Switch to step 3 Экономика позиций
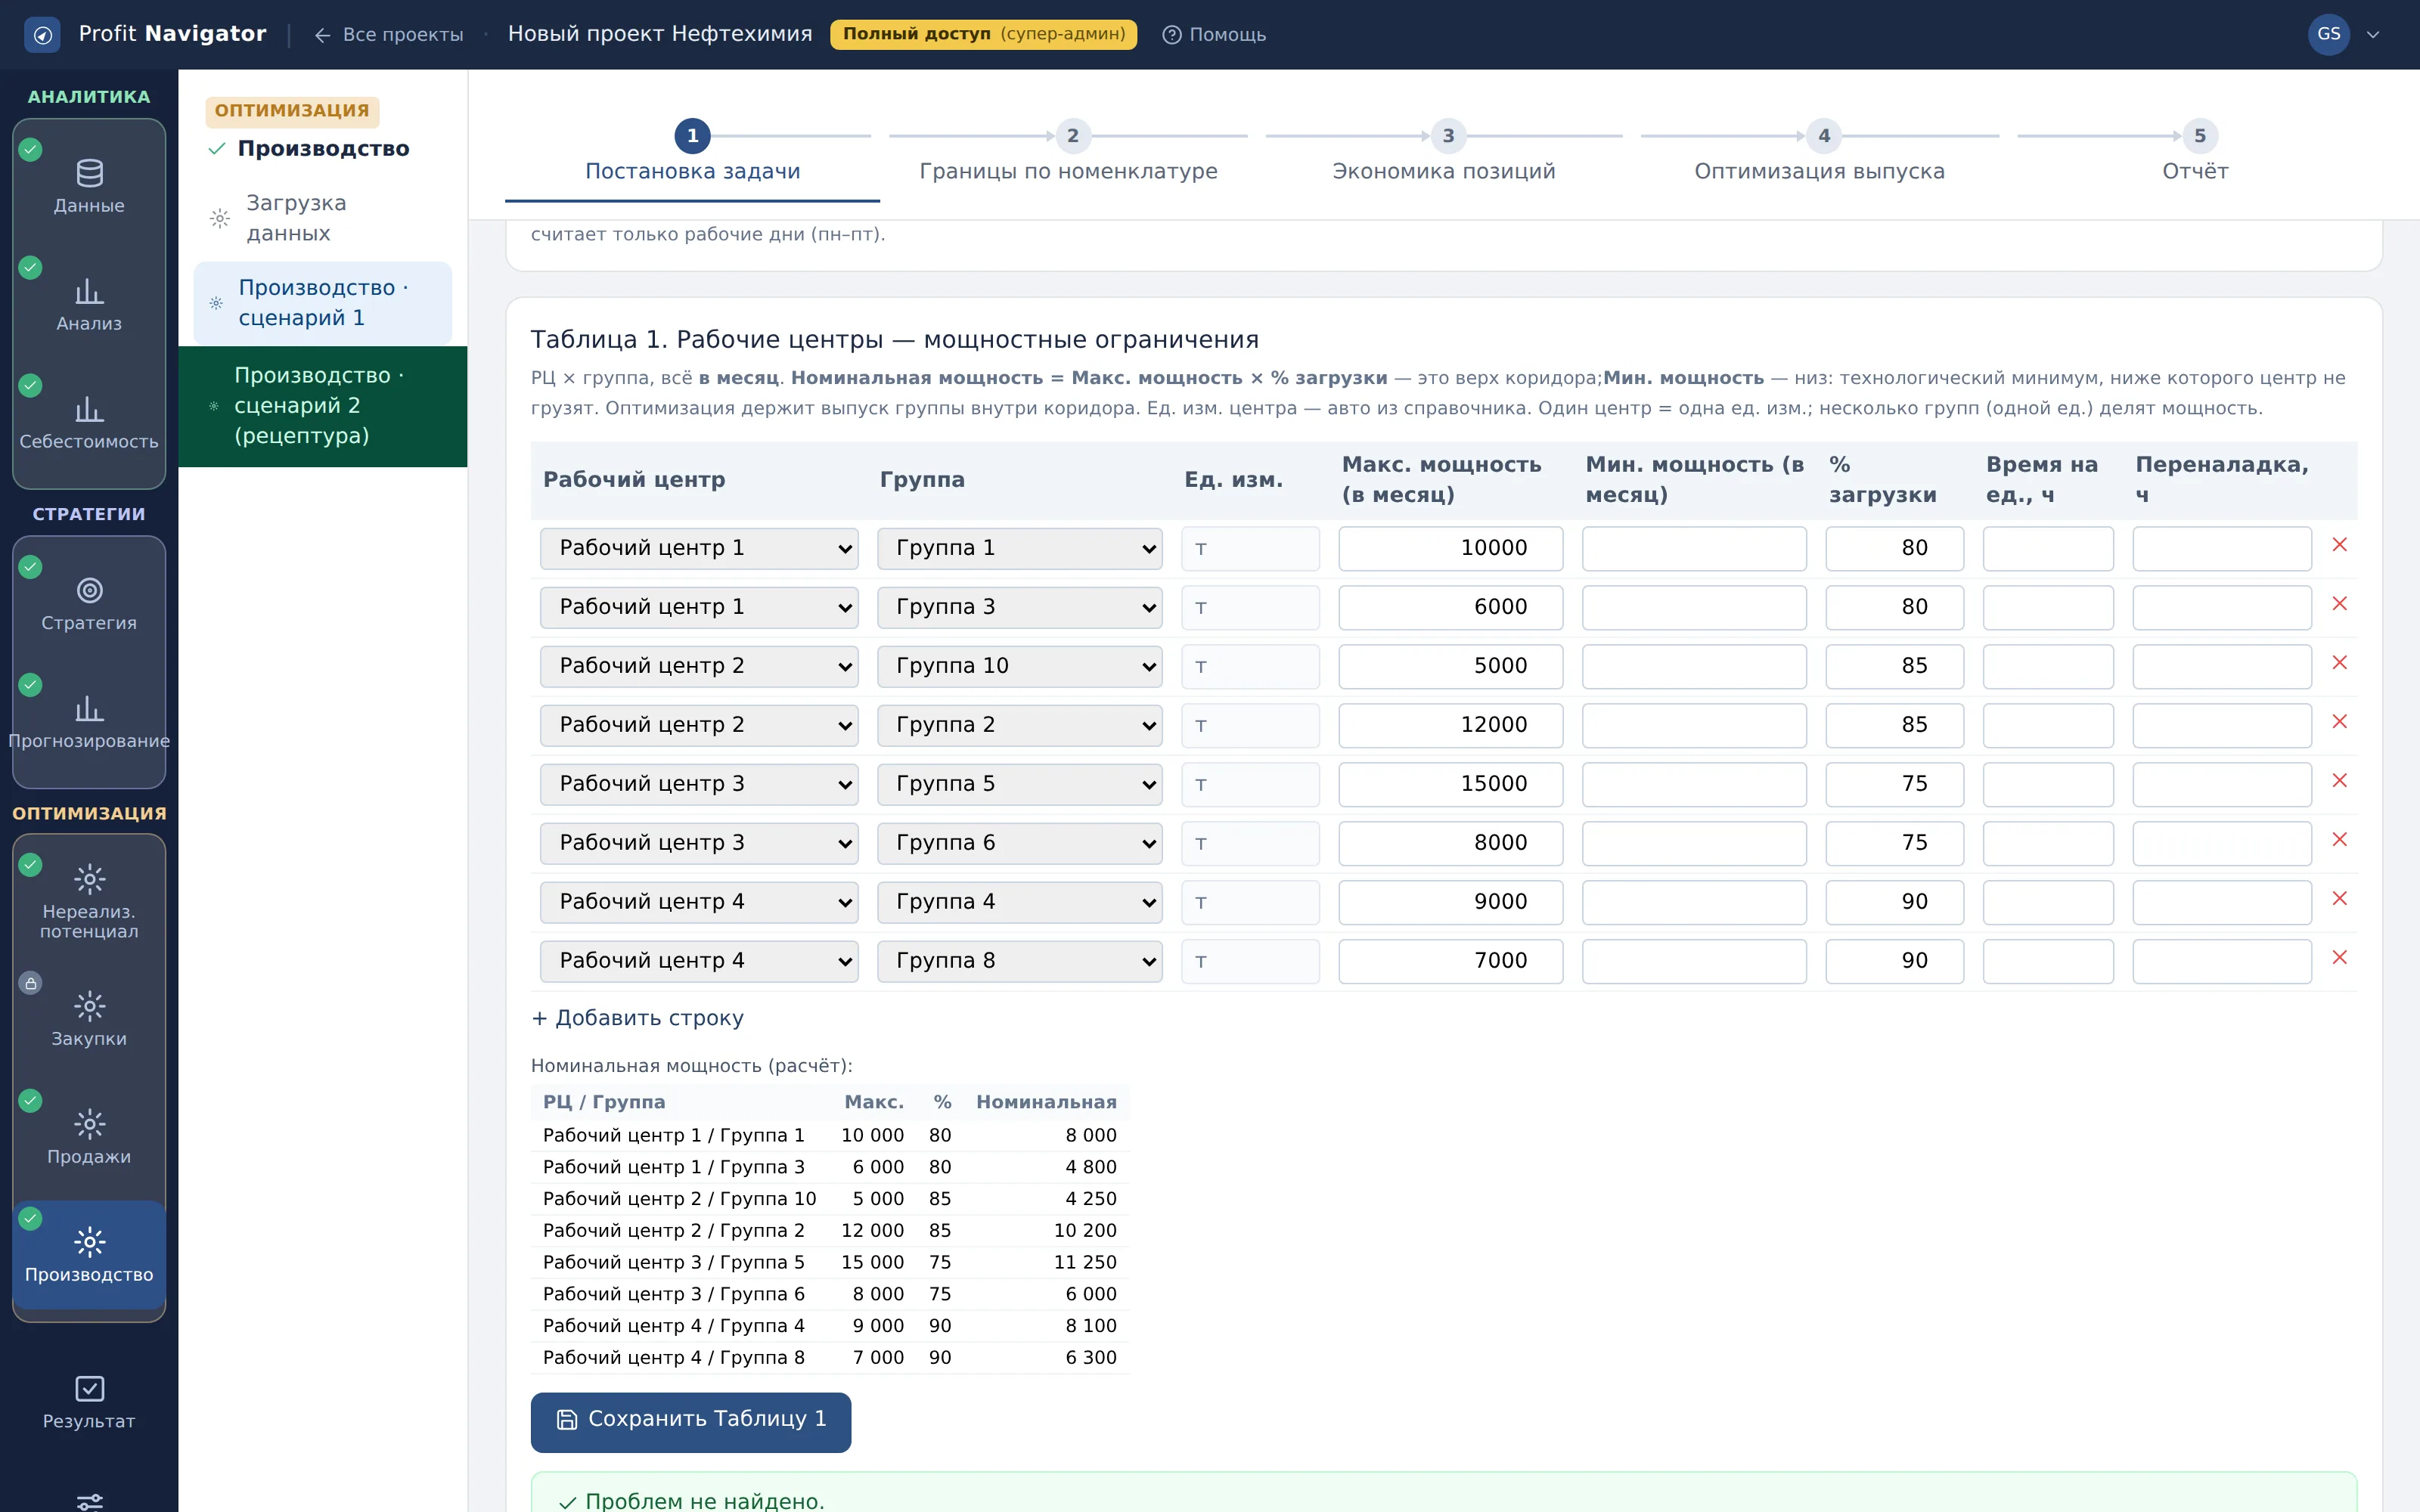This screenshot has width=2420, height=1512. tap(1443, 153)
